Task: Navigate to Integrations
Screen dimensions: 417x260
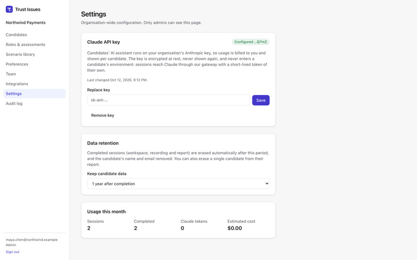Action: (x=17, y=84)
